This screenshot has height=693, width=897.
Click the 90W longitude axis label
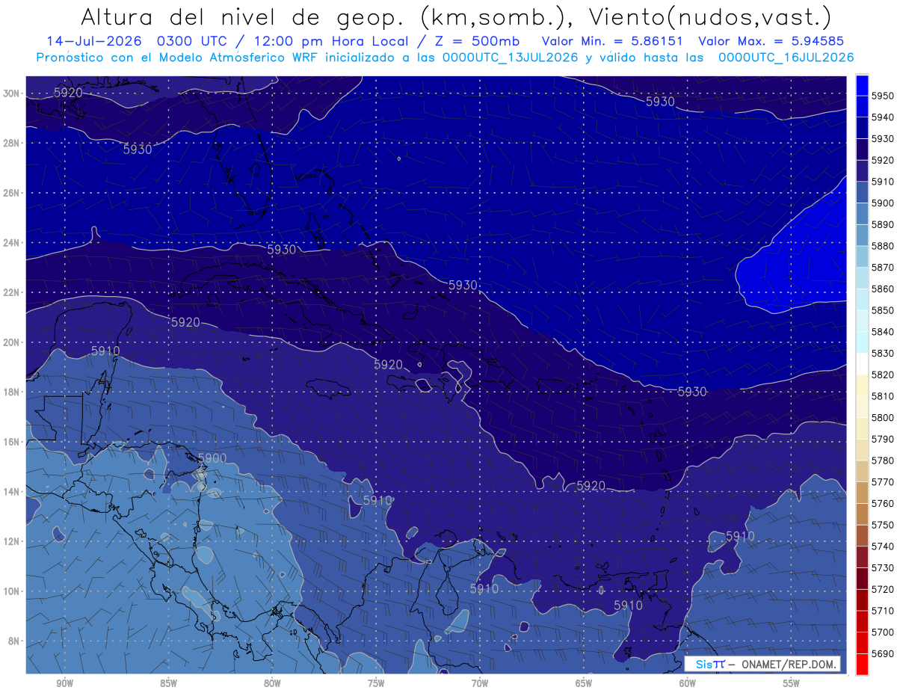click(64, 683)
